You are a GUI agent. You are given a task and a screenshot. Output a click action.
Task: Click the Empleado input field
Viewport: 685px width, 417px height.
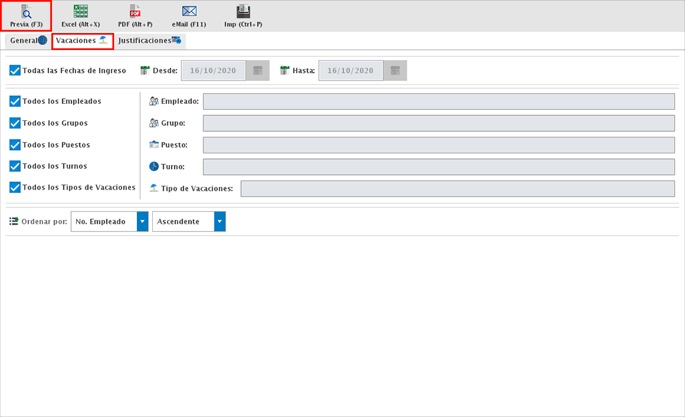438,101
